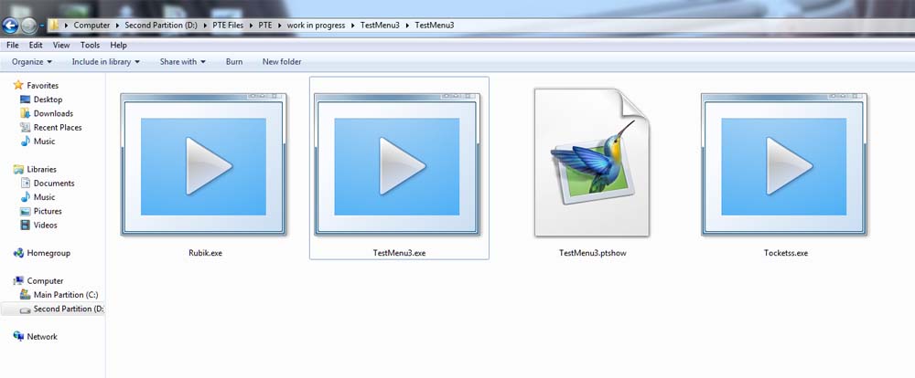Click the Documents library icon

pos(25,183)
